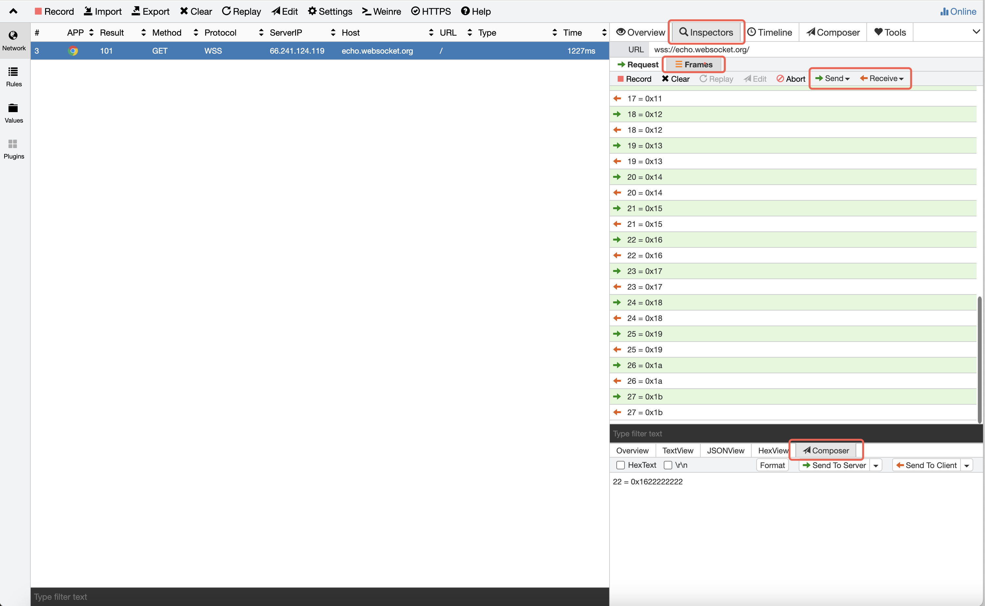Open the Rules sidebar panel
985x606 pixels.
[x=14, y=76]
